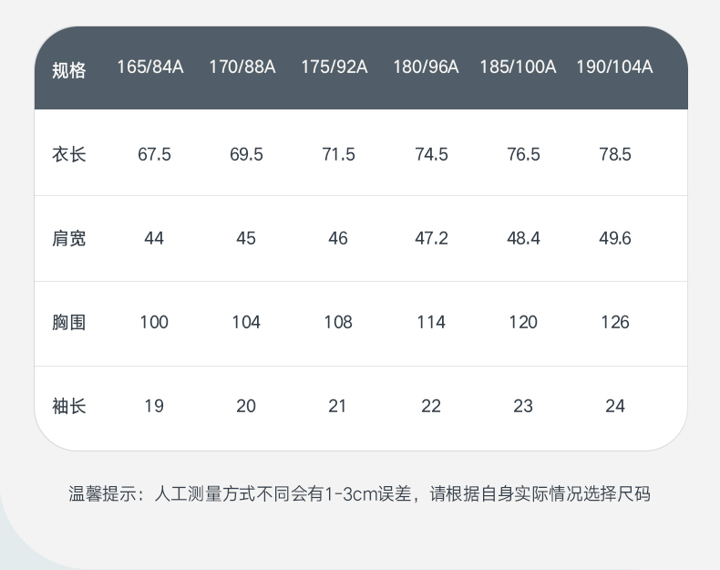Click the sleeve length value 19
720x570 pixels.
[154, 406]
